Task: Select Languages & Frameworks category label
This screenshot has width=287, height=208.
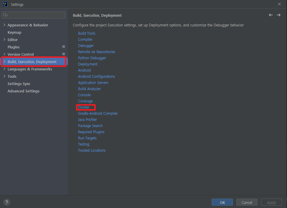Action: point(30,69)
